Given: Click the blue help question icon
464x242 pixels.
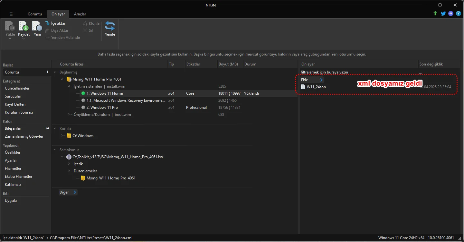Looking at the screenshot, I should [458, 13].
